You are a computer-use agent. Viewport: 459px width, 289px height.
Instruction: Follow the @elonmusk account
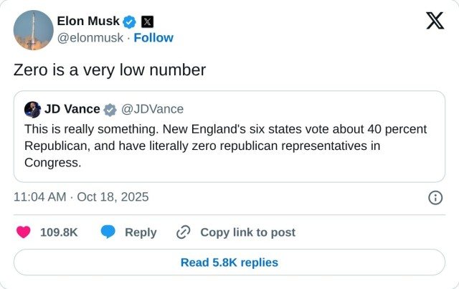(153, 37)
